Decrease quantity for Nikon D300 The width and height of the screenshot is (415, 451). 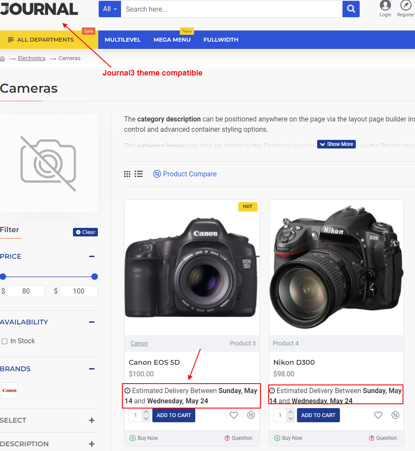coord(291,418)
